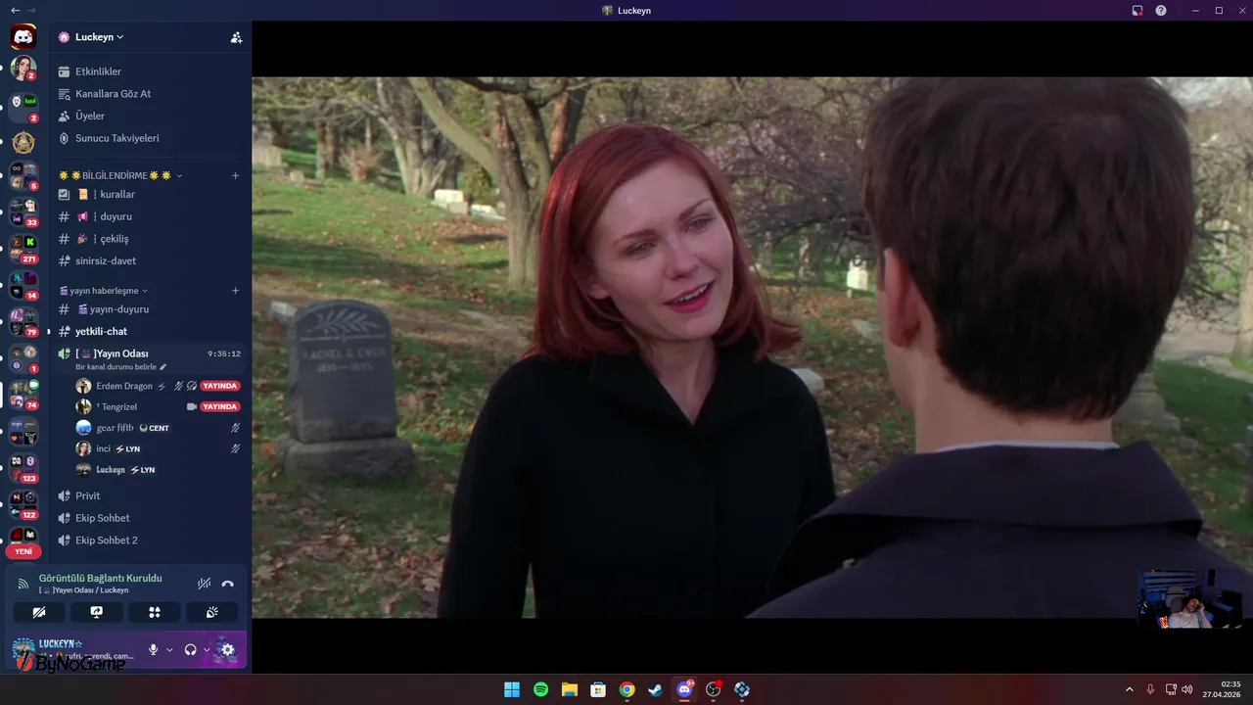
Task: Open headphone output options arrow
Action: (207, 649)
